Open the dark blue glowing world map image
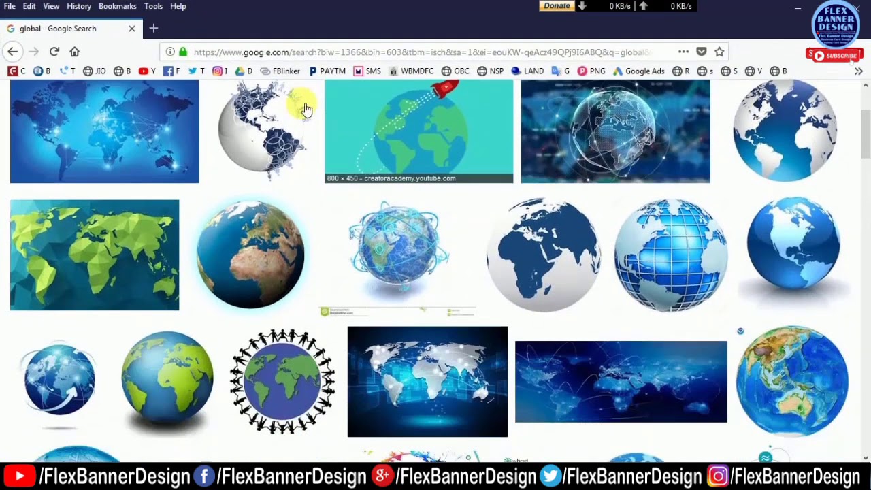This screenshot has height=490, width=871. click(x=105, y=131)
